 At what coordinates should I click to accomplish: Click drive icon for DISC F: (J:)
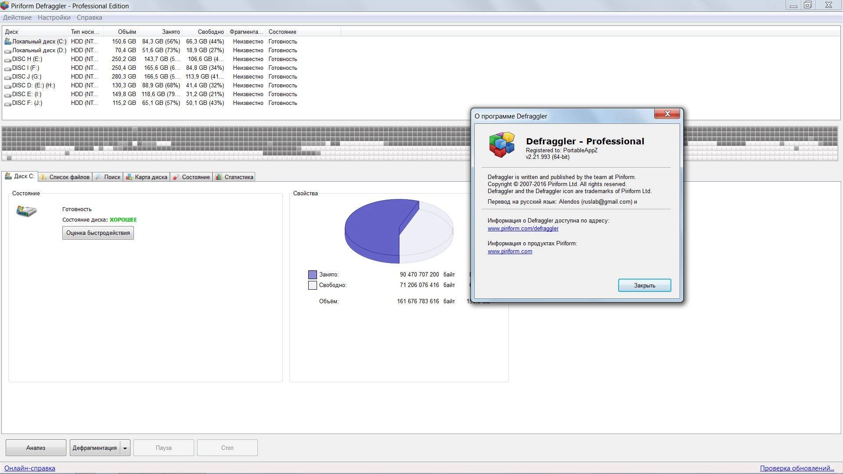pos(8,103)
